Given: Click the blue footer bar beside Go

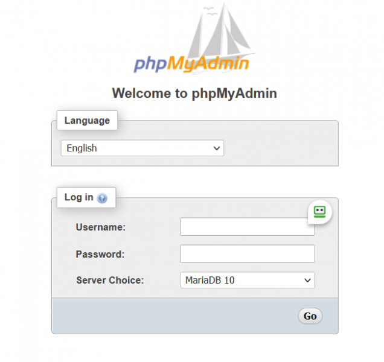Looking at the screenshot, I should (x=174, y=316).
